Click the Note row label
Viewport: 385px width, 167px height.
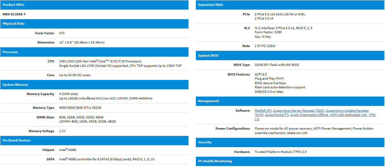pos(246,46)
